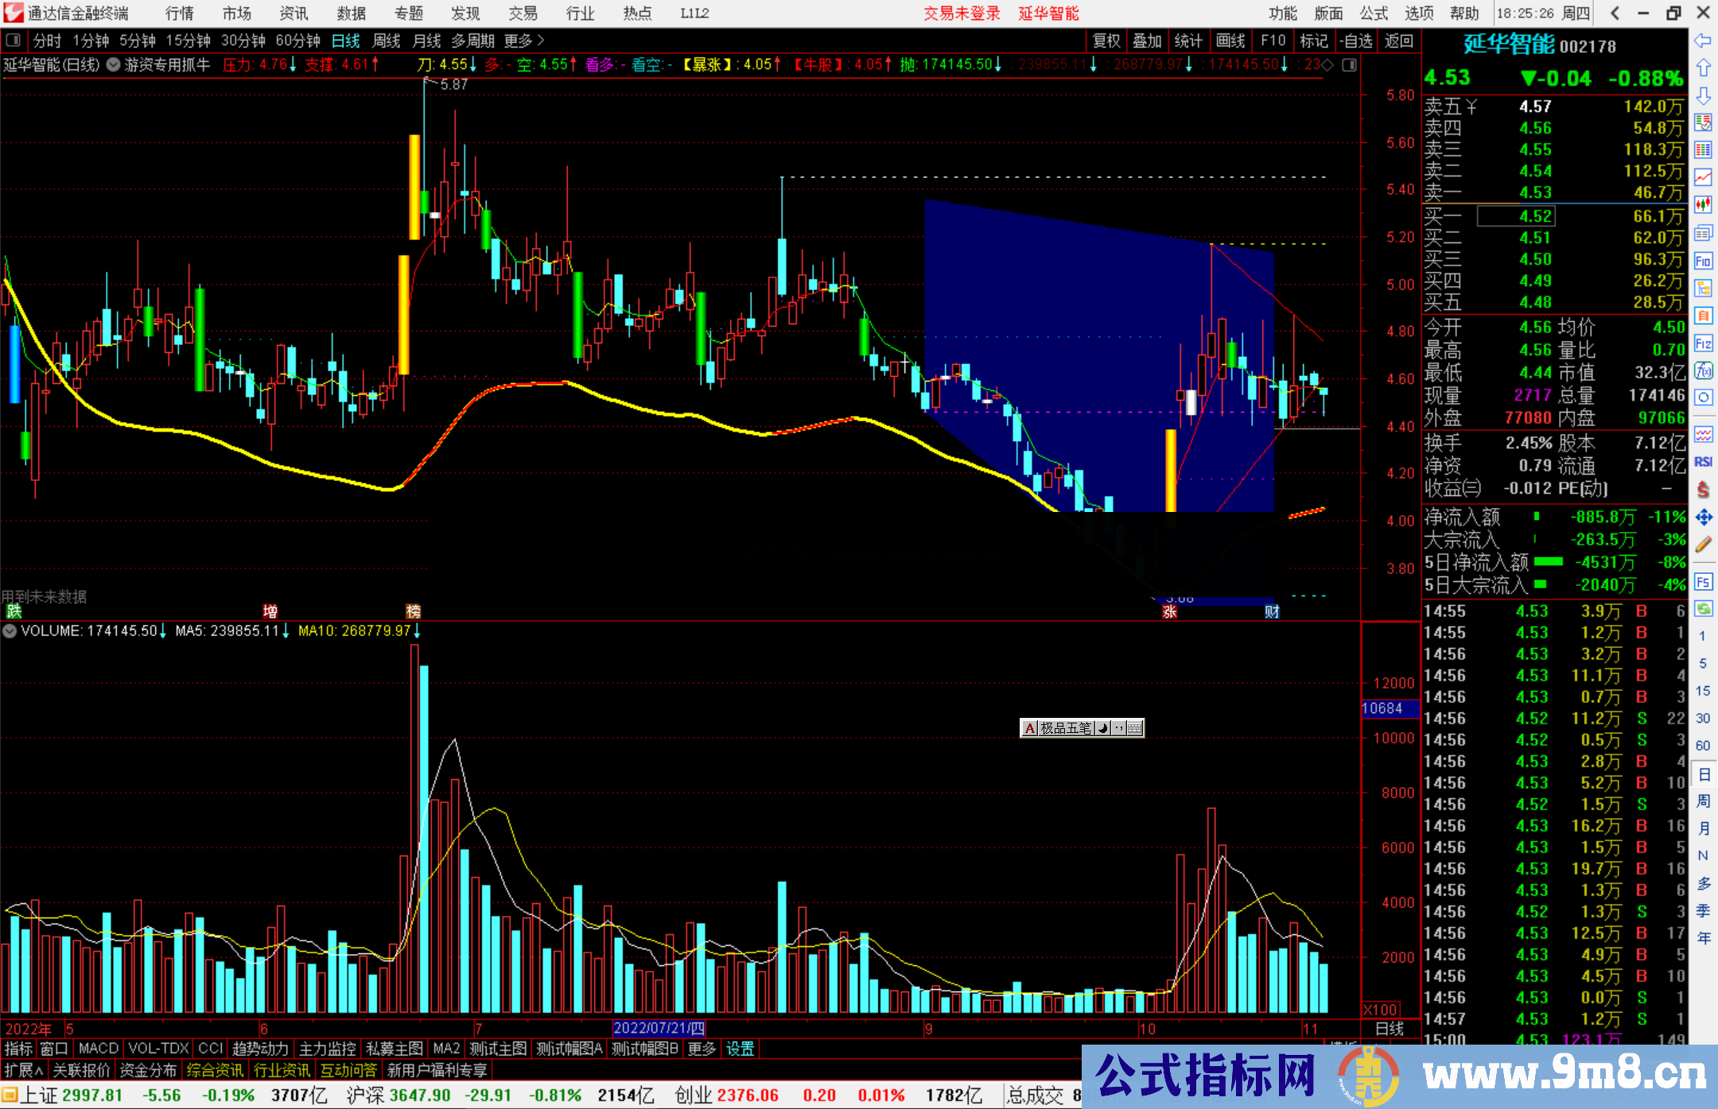Open the F10 company info sidebar icon
Viewport: 1718px width, 1109px height.
click(1703, 262)
